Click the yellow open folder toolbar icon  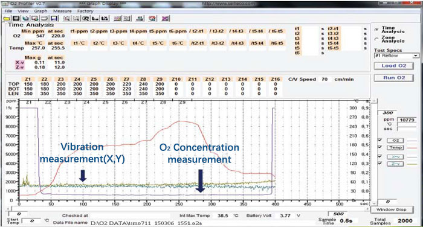7,19
